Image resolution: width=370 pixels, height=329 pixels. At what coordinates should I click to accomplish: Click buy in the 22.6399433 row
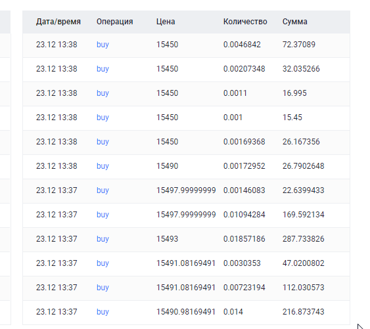coord(103,190)
